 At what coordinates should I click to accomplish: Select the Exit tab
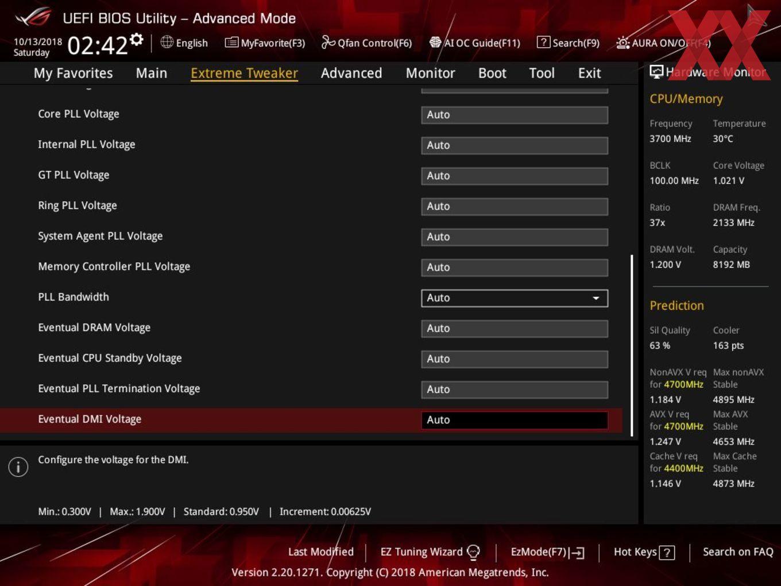coord(589,73)
